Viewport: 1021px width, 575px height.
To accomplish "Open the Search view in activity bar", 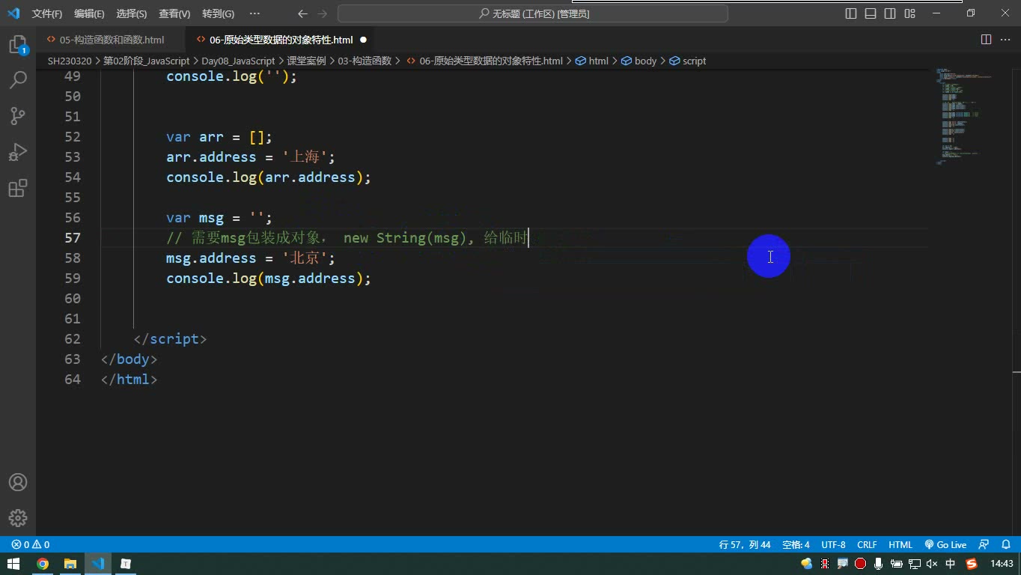I will coord(18,79).
